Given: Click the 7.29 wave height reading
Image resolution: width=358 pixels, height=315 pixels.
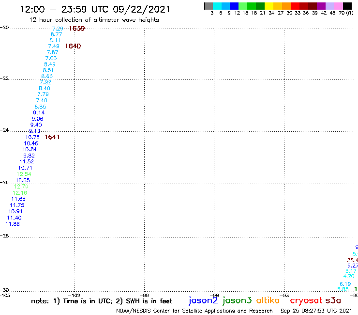Looking at the screenshot, I should pyautogui.click(x=58, y=29).
